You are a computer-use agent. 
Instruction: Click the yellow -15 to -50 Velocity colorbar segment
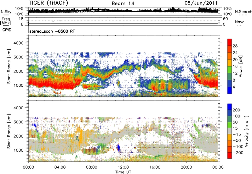point(230,137)
